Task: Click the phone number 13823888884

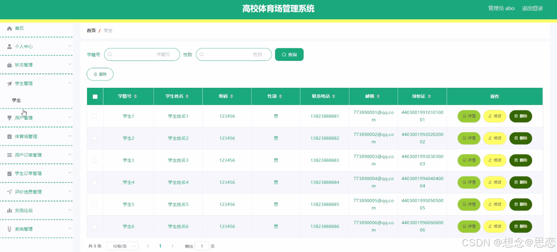Action: (x=325, y=183)
